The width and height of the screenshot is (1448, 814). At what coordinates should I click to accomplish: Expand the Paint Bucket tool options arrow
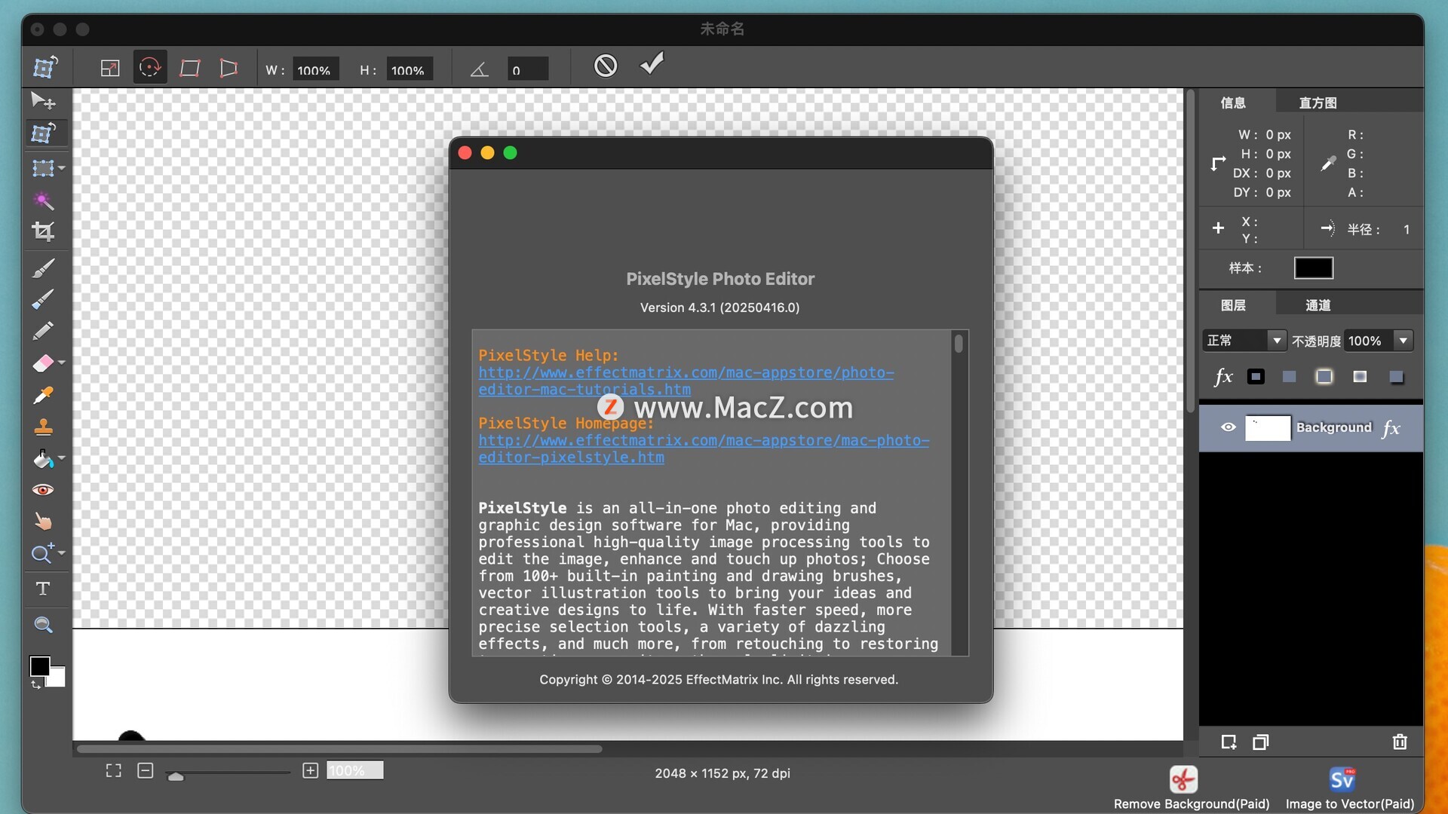point(62,457)
